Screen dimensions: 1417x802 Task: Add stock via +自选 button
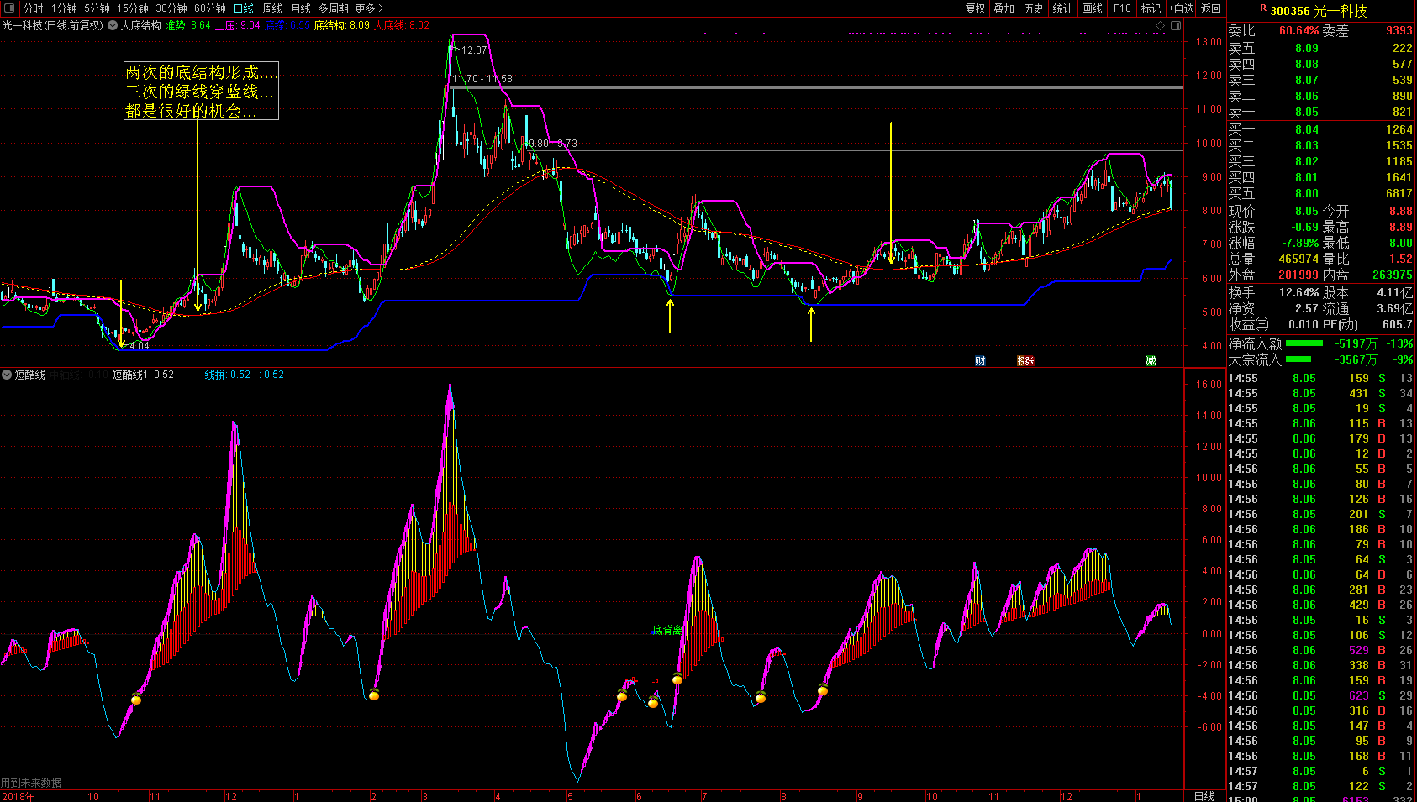(x=1181, y=8)
